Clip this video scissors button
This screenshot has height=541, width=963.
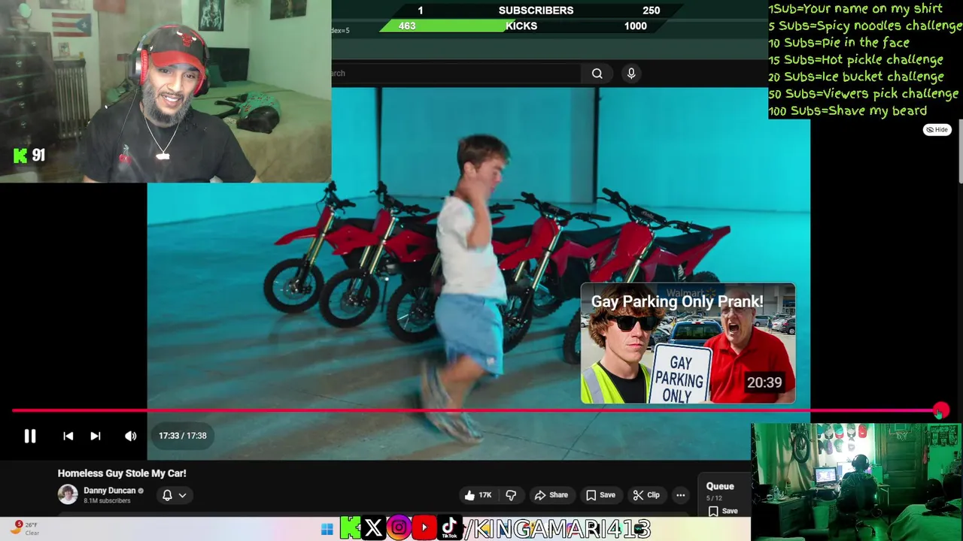pos(646,495)
